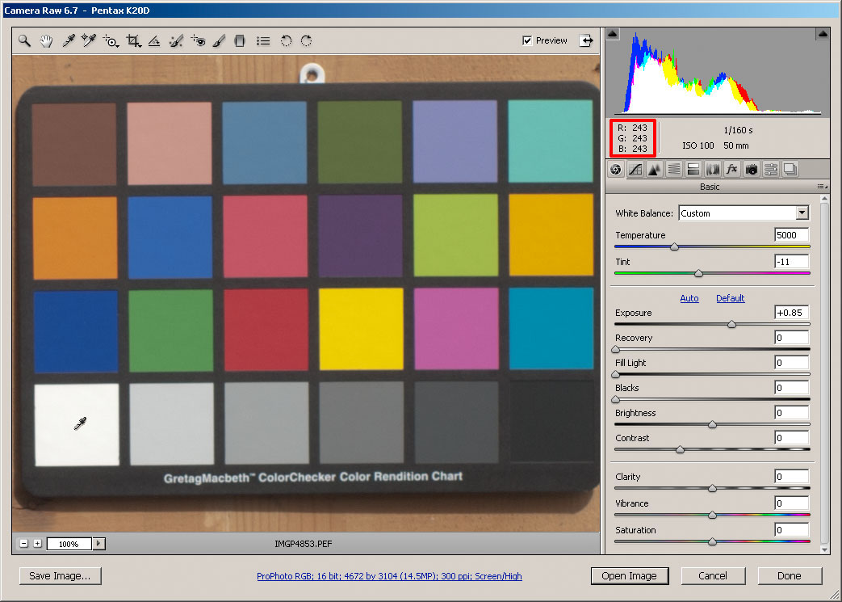Click the Blacks value field
Viewport: 842px width, 602px height.
[791, 388]
